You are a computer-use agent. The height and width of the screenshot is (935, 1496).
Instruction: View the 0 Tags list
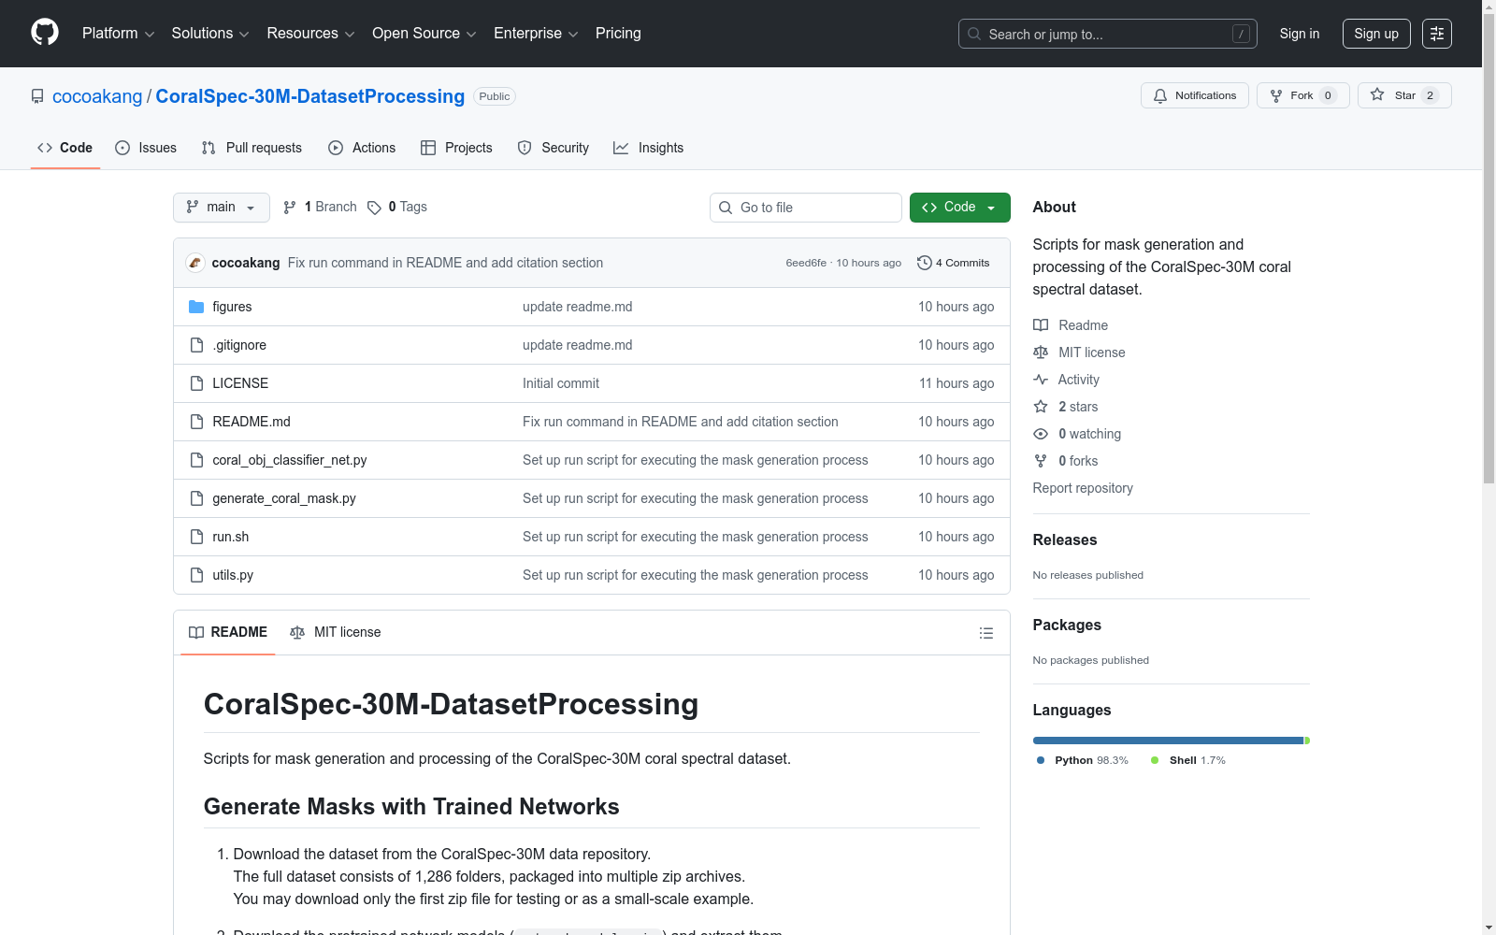click(397, 208)
